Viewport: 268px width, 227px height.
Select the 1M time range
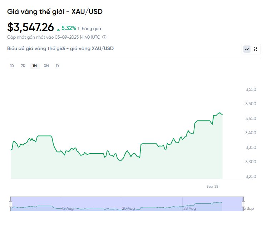click(35, 66)
